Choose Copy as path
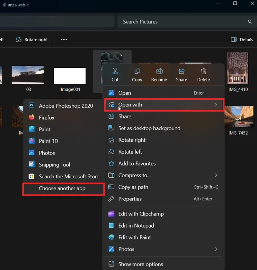 [x=133, y=187]
